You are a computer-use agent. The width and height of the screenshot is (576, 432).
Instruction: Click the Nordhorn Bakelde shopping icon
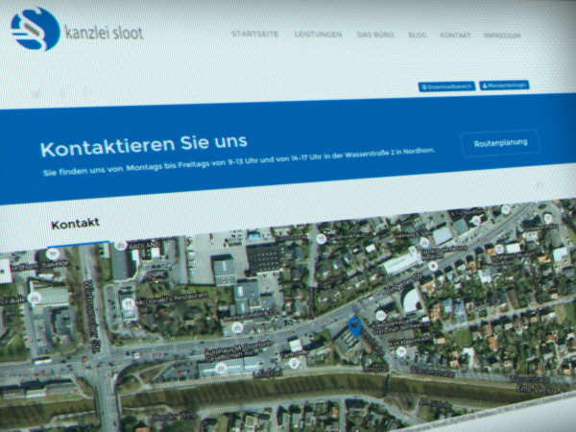point(53,253)
